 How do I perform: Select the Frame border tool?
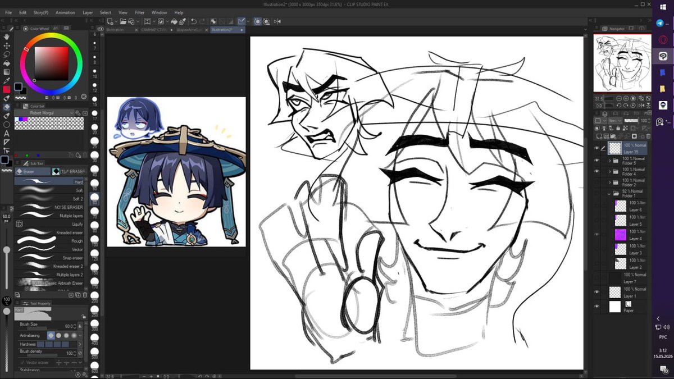click(x=7, y=142)
